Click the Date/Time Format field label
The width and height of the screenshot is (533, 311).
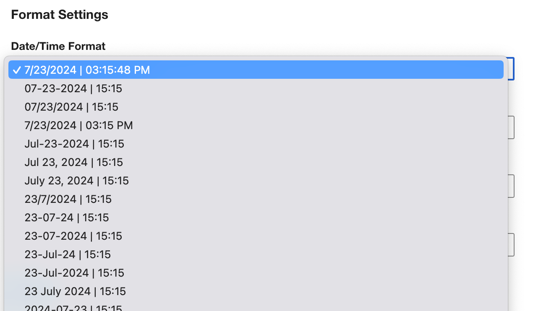click(58, 46)
